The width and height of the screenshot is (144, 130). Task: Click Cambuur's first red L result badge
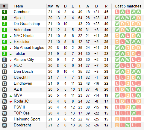point(117,12)
